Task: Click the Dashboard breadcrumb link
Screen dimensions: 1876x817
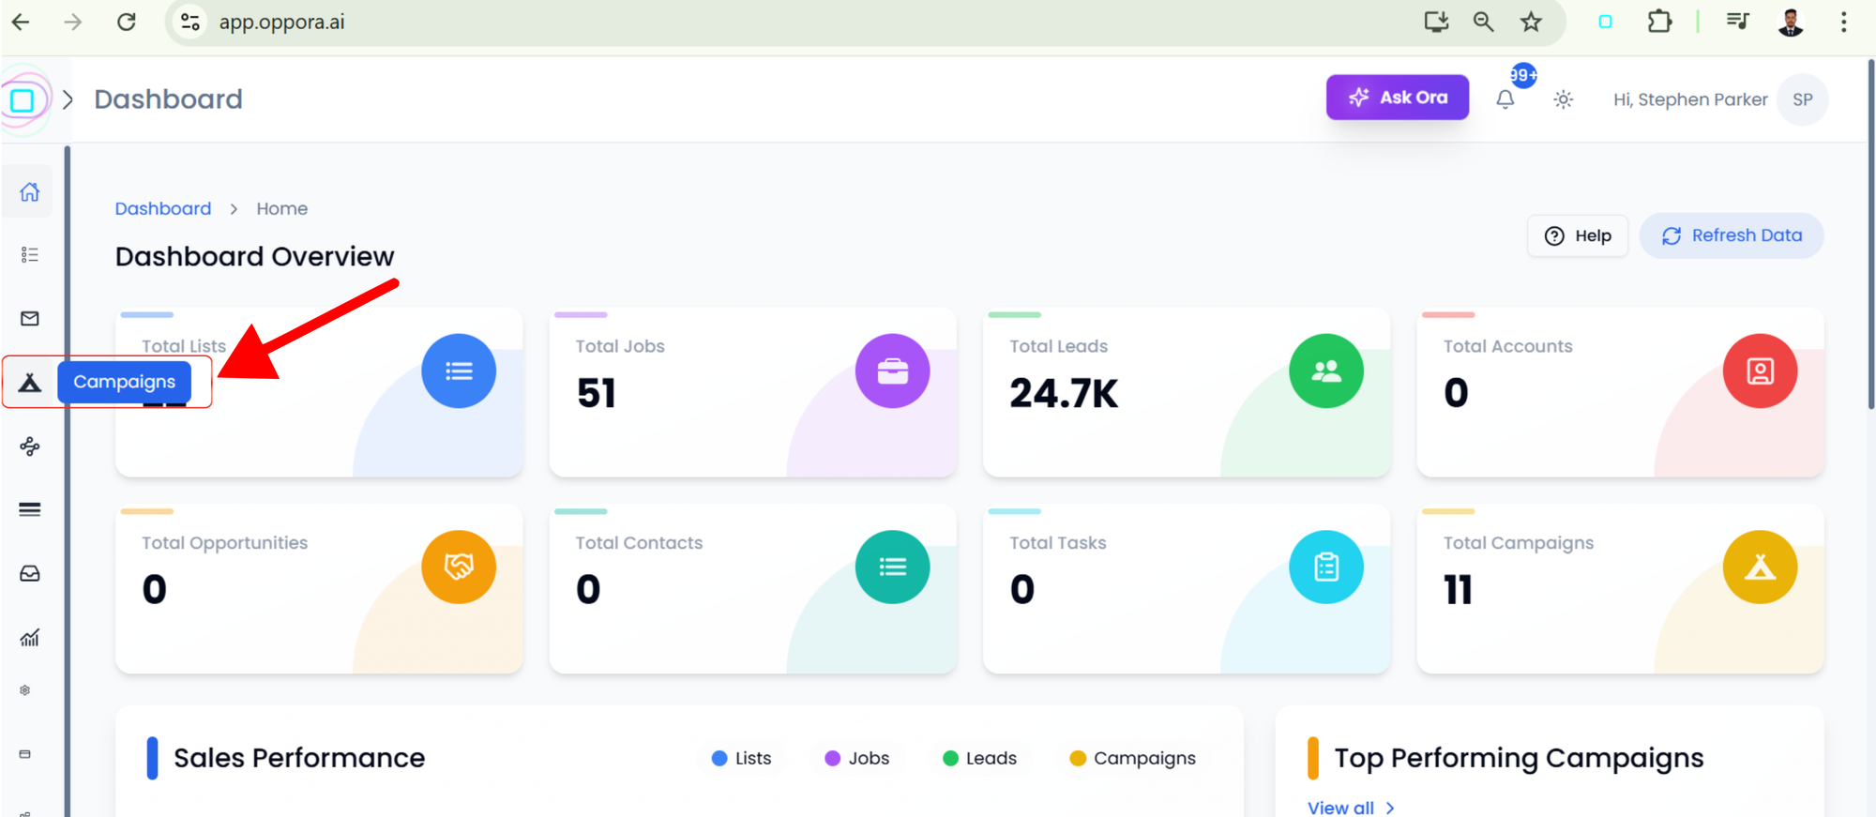Action: click(x=163, y=208)
